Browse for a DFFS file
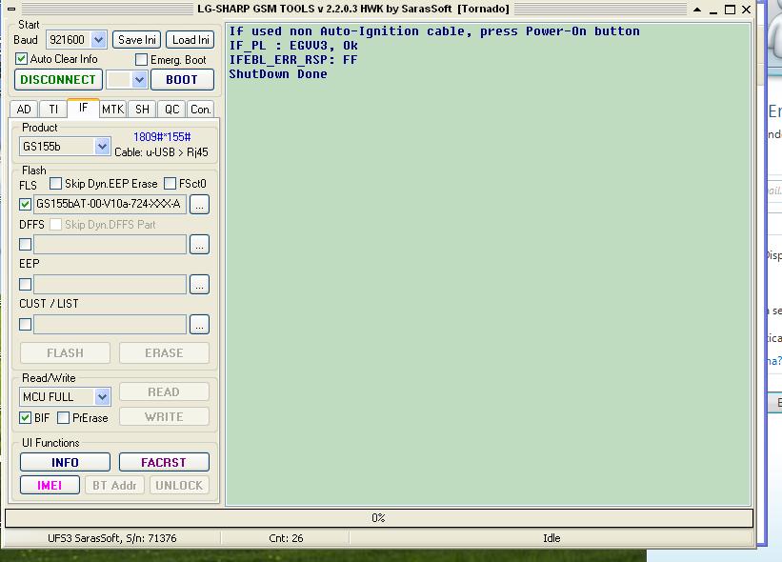This screenshot has width=782, height=562. tap(199, 245)
